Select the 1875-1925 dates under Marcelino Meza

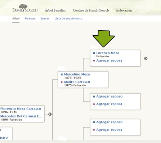(x=72, y=78)
